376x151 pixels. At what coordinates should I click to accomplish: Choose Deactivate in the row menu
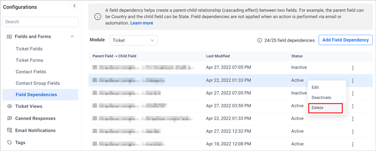321,98
